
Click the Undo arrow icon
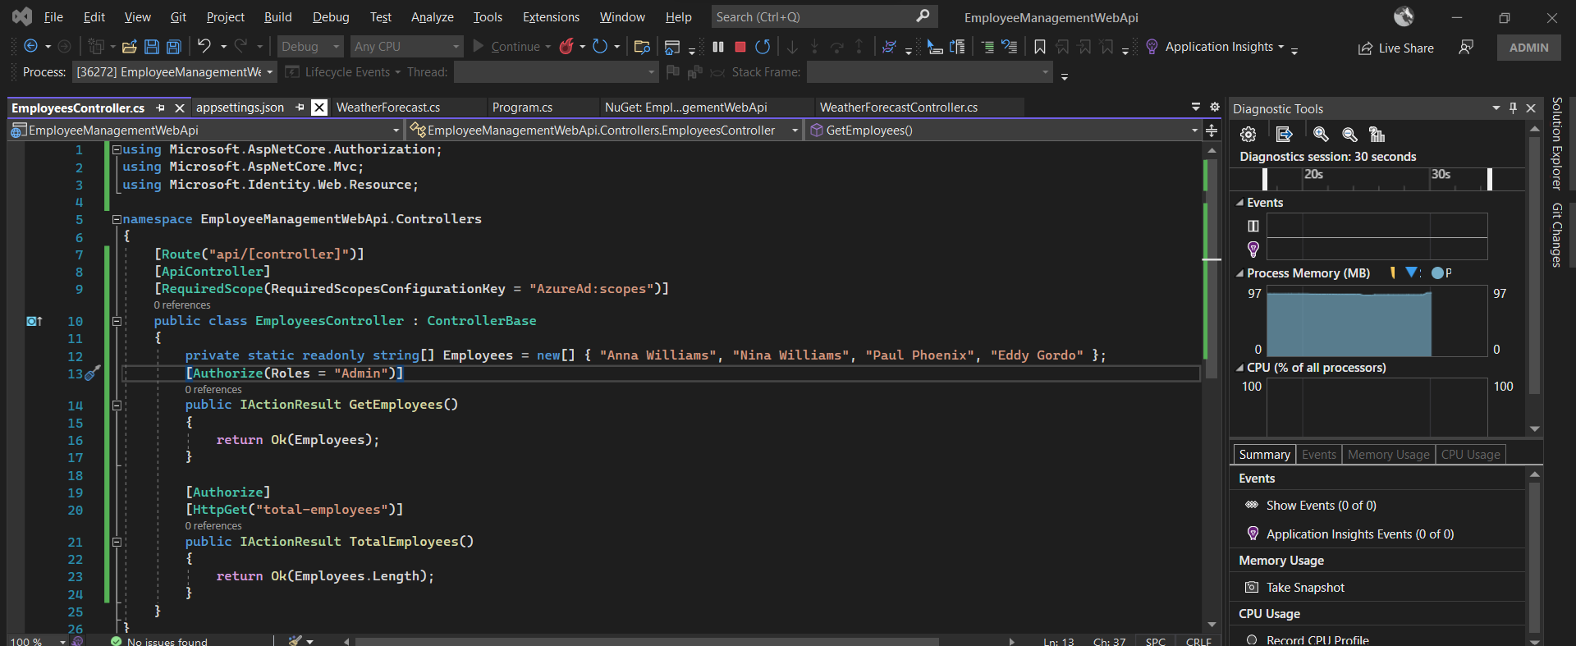(204, 47)
